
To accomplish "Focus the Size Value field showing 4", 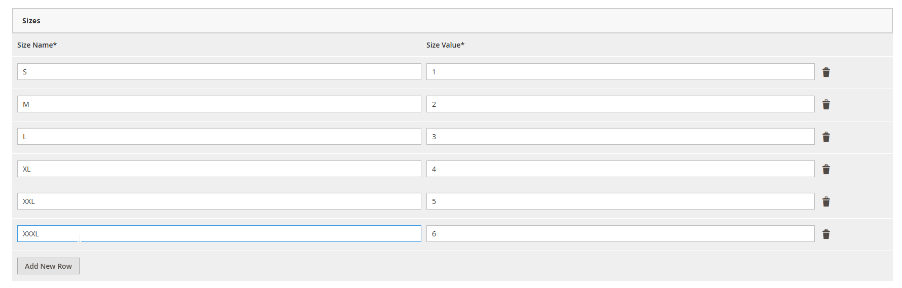I will tap(620, 169).
